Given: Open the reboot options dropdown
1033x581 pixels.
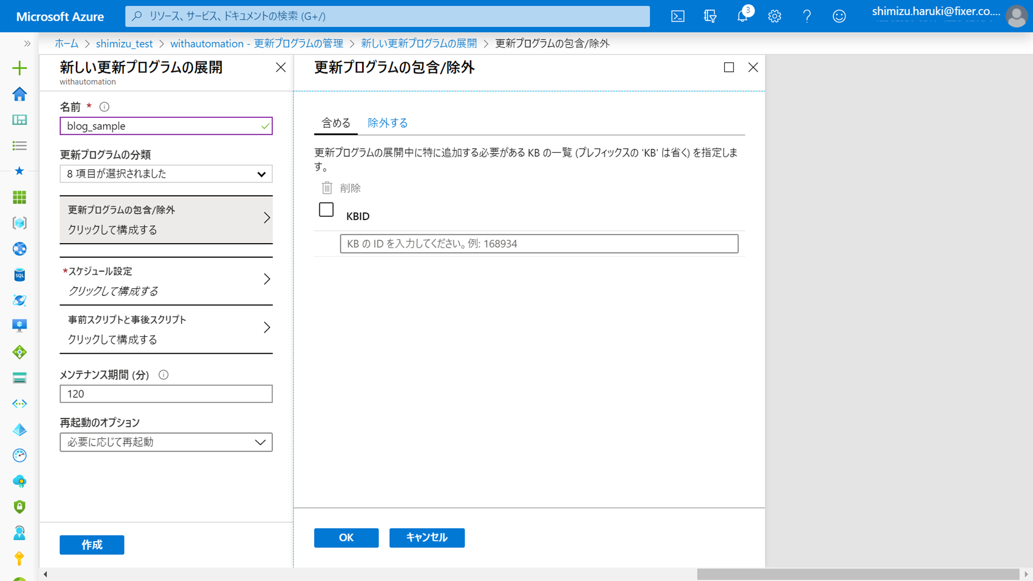Looking at the screenshot, I should click(x=166, y=442).
